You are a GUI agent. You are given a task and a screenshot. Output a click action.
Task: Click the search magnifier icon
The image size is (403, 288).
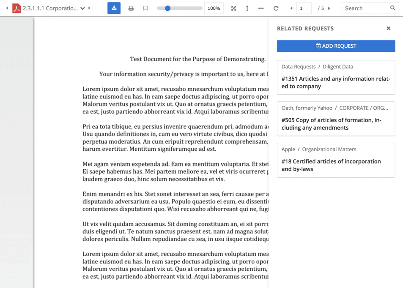(x=392, y=8)
